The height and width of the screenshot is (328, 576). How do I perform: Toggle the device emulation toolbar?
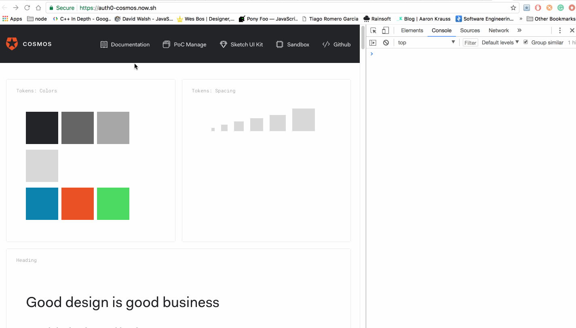(385, 30)
